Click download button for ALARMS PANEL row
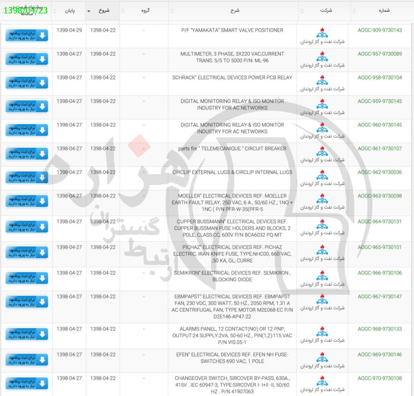 click(27, 334)
